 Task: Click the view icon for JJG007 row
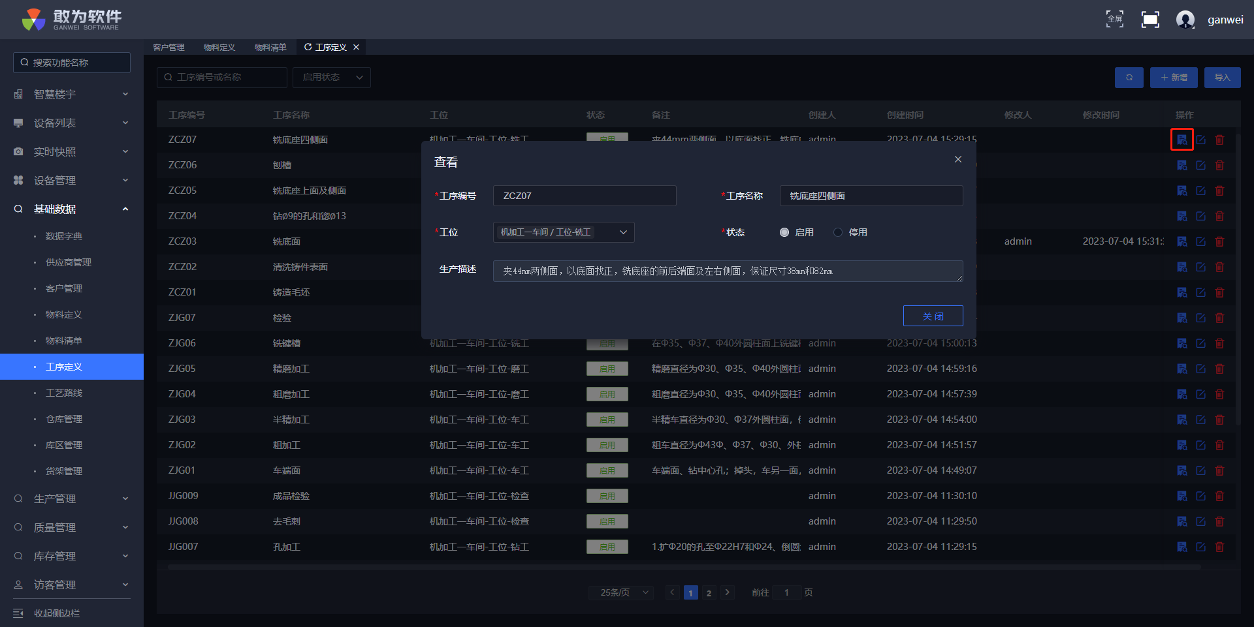(1182, 547)
